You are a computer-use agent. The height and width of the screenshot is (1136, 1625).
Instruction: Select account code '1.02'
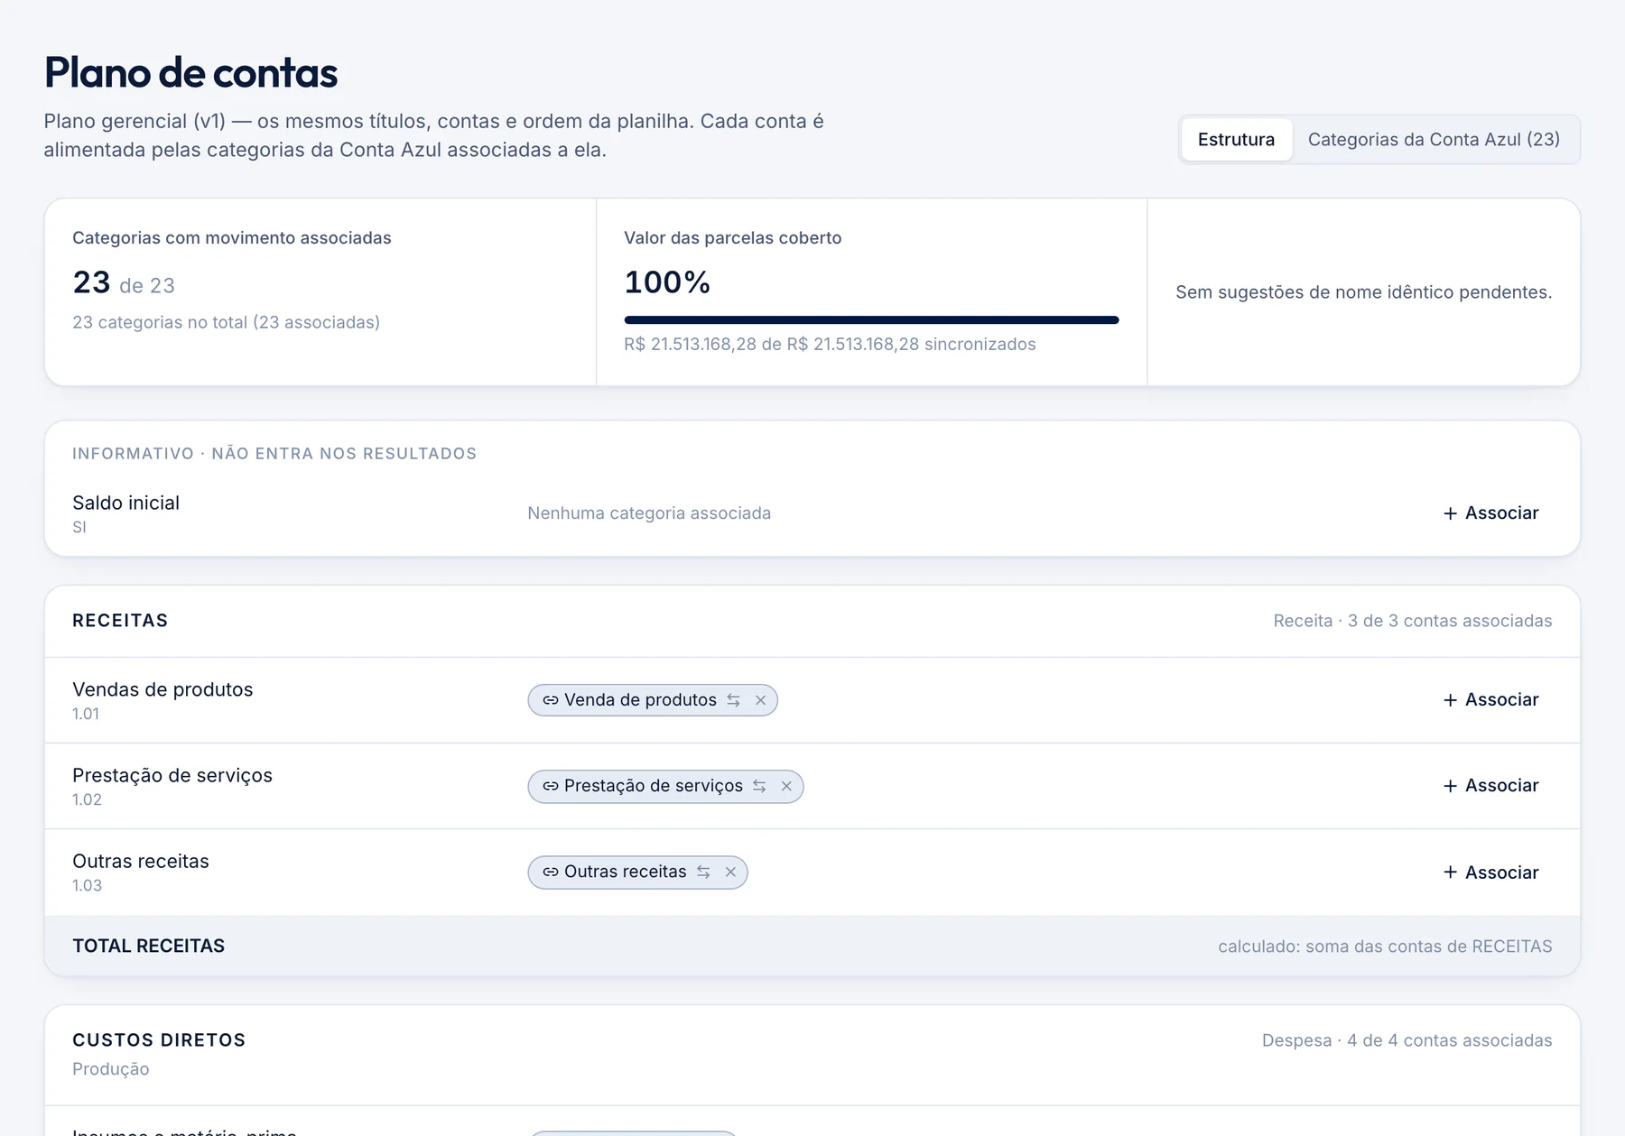tap(87, 799)
